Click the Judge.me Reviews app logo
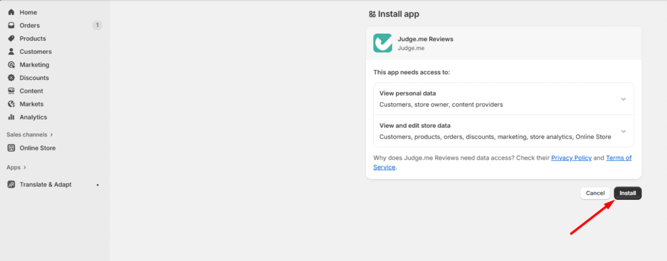This screenshot has height=261, width=667. tap(382, 43)
